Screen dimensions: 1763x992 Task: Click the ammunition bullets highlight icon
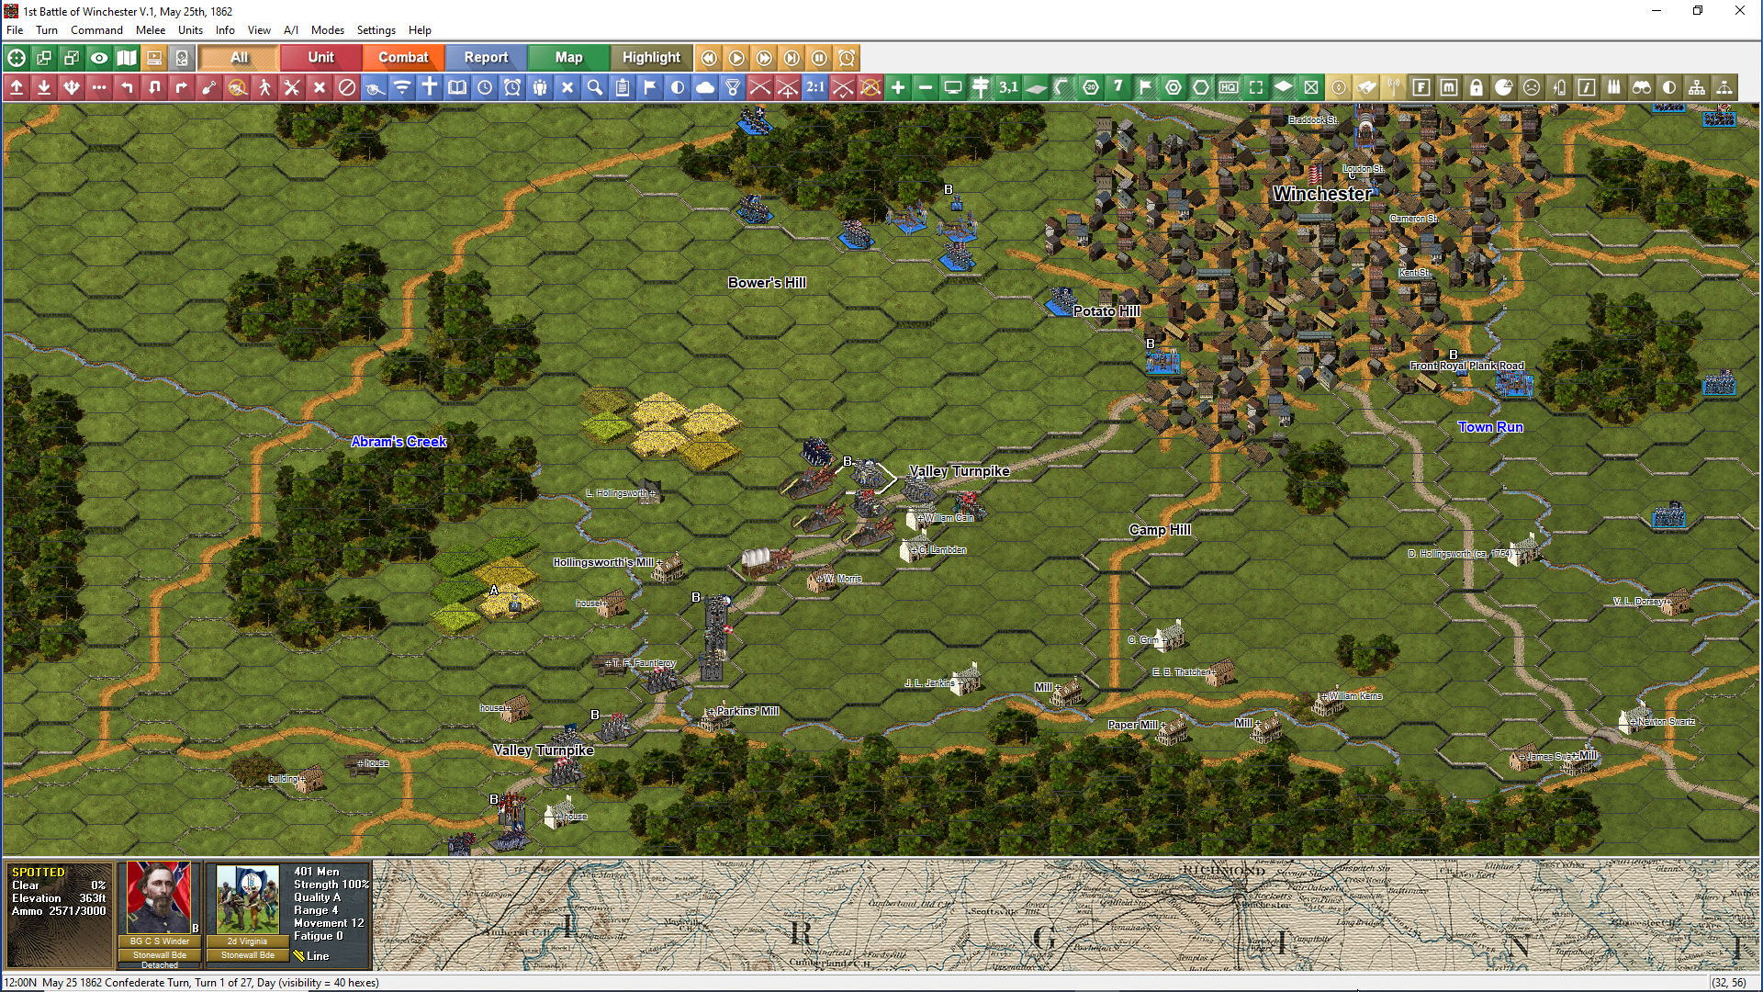[1614, 87]
